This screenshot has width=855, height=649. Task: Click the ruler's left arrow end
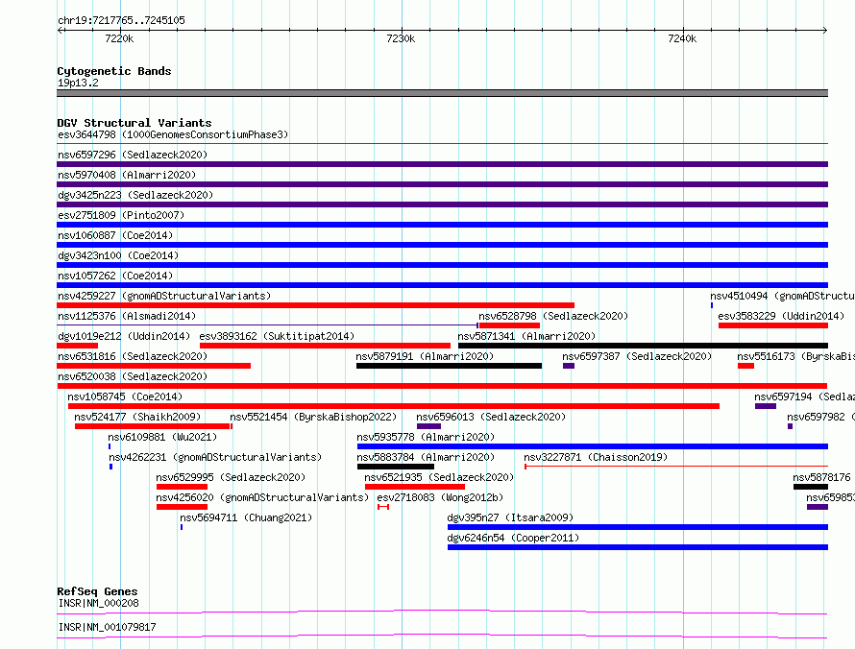coord(60,30)
